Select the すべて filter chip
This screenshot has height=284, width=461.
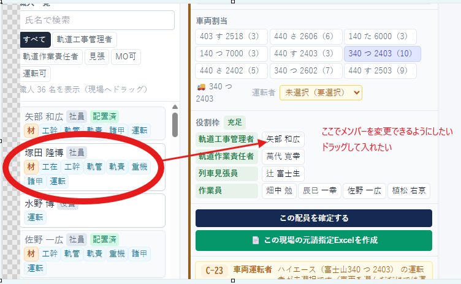point(36,39)
